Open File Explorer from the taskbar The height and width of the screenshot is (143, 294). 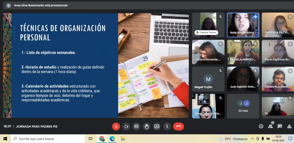[x=123, y=139]
